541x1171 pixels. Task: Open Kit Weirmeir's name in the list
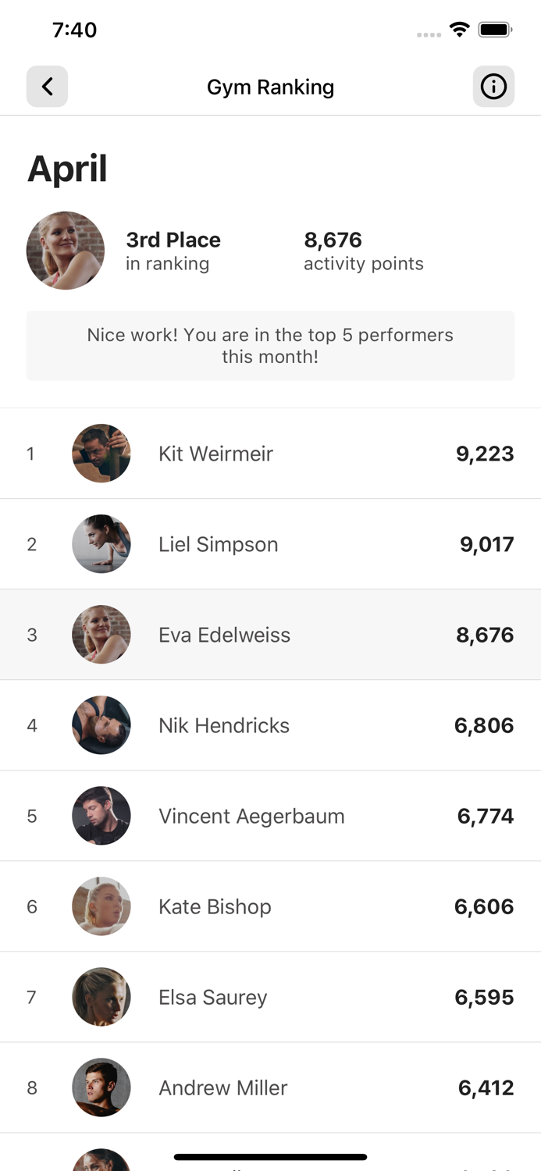click(215, 454)
